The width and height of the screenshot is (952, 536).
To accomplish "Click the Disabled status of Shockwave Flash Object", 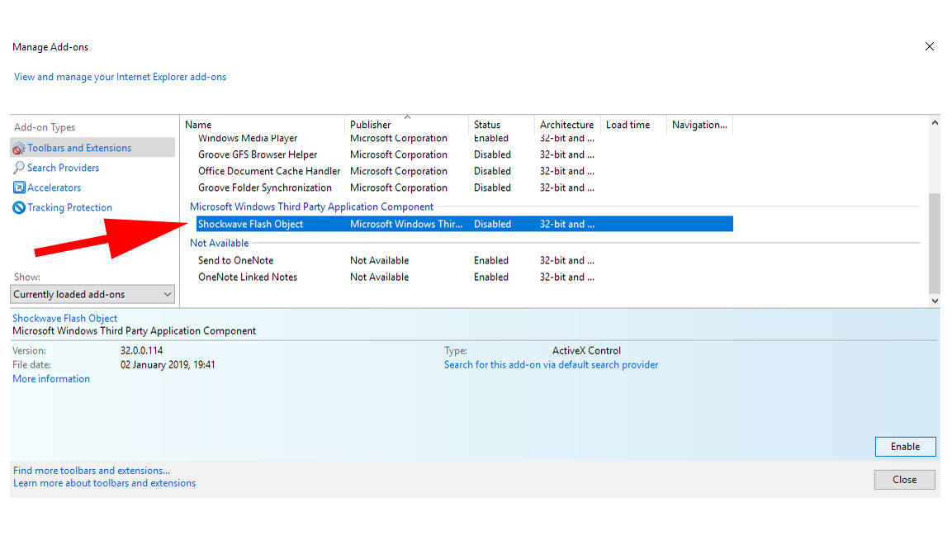I will [x=492, y=224].
